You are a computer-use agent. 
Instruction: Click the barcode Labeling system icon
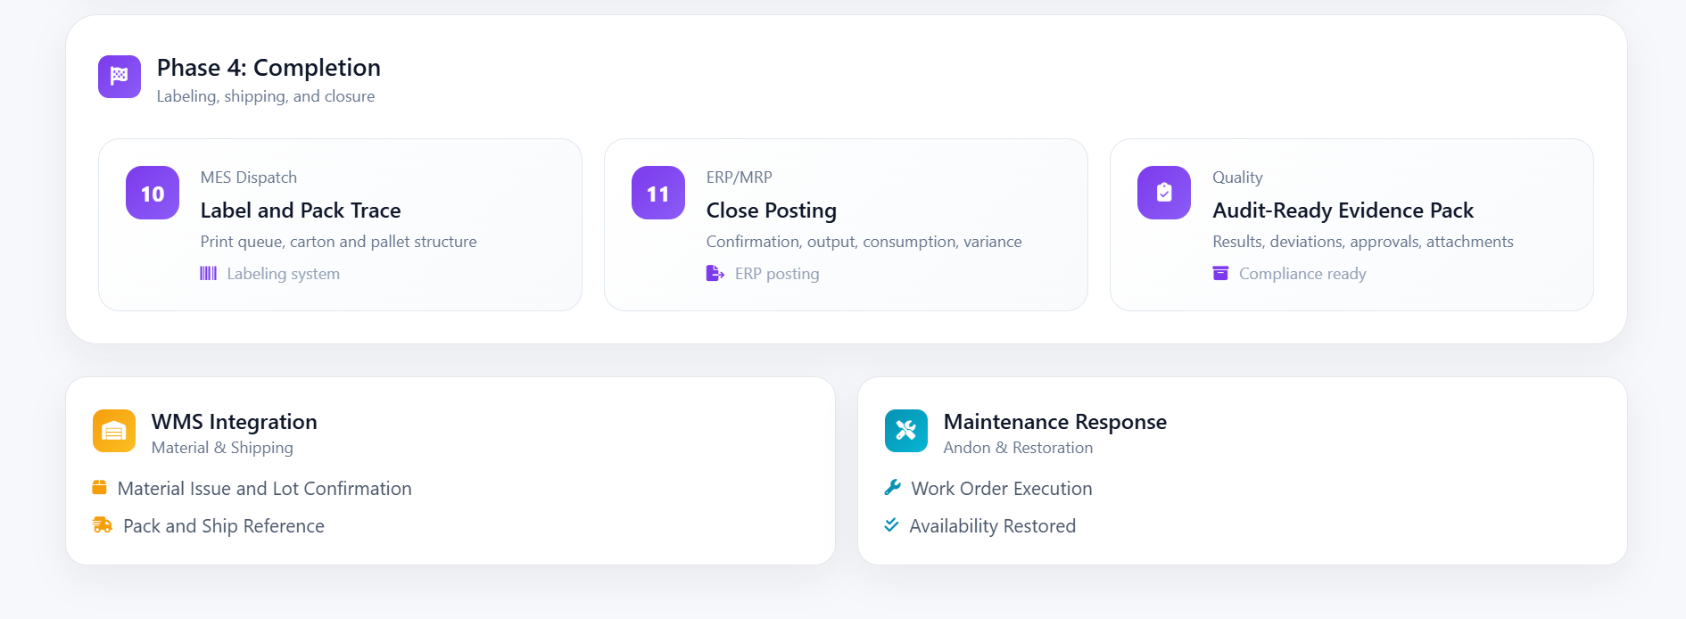208,273
